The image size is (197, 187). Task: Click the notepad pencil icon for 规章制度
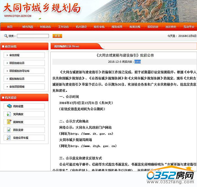pos(9,122)
